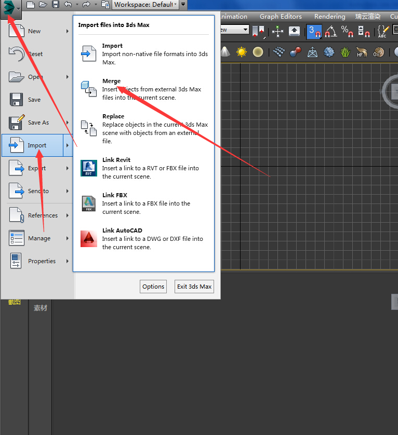Open the Rendering menu
Image resolution: width=398 pixels, height=435 pixels.
click(330, 17)
